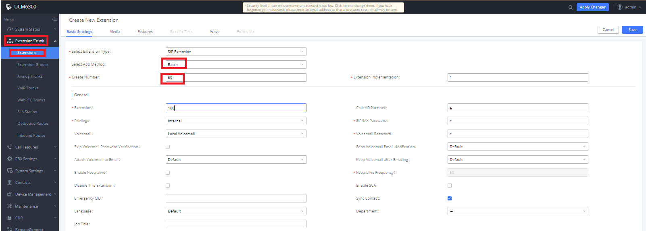Click the admin user avatar icon

coord(620,7)
